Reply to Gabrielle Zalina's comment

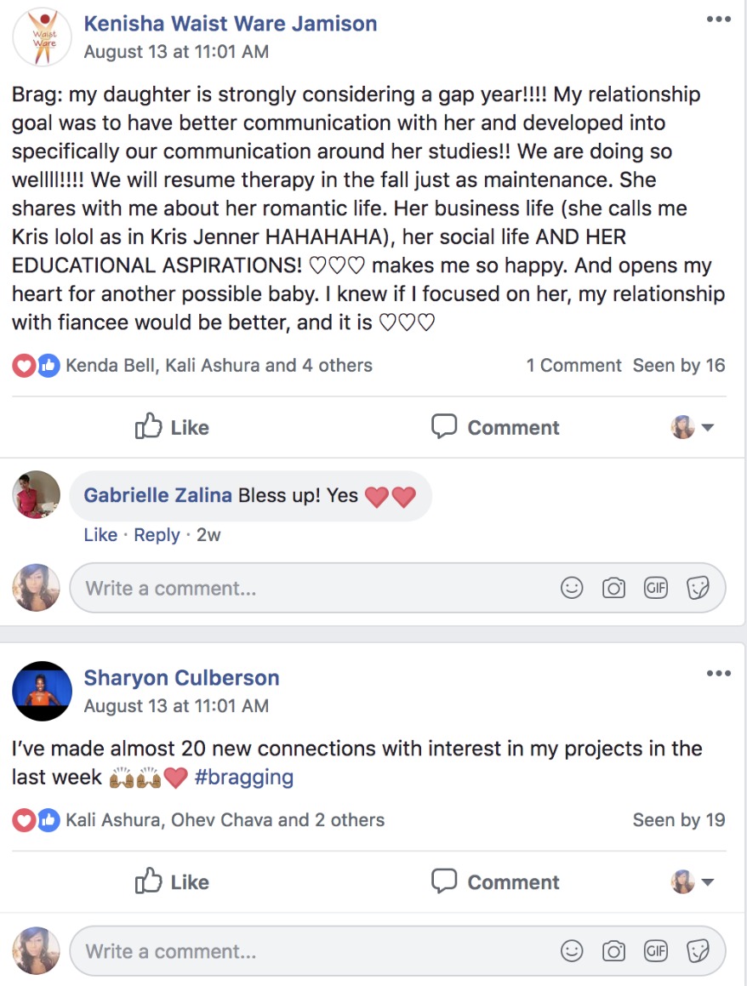tap(157, 534)
